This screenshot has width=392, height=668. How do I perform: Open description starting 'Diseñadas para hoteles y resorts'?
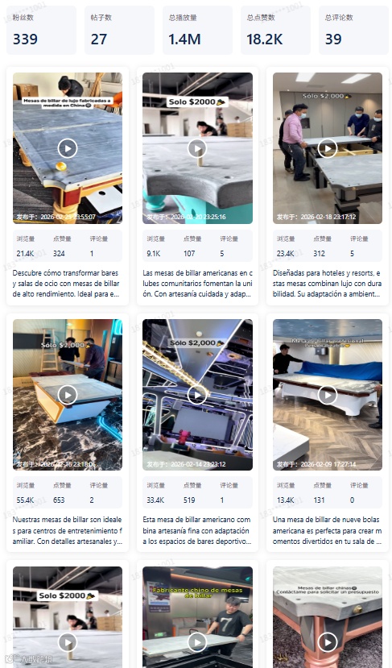[328, 284]
